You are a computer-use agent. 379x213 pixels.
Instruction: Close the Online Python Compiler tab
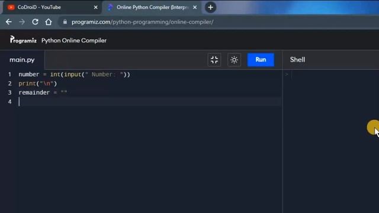[x=195, y=7]
